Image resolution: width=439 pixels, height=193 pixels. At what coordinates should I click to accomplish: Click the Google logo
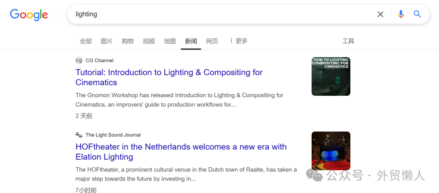coord(29,15)
